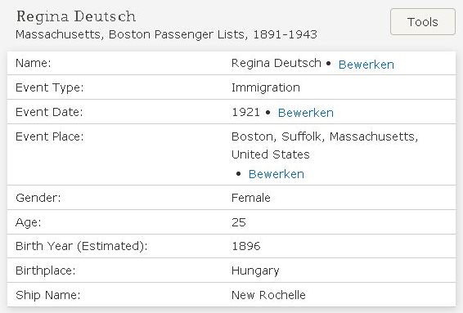463x313 pixels.
Task: Open the Tools button
Action: click(x=423, y=22)
